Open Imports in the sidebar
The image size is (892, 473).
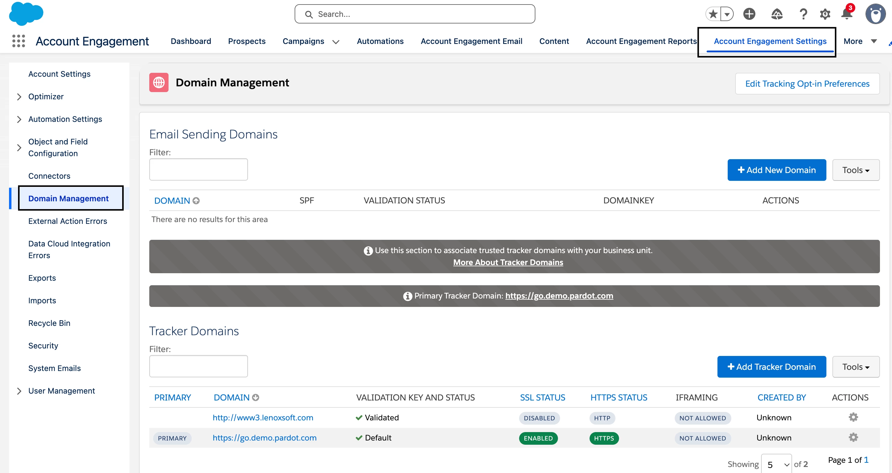(42, 301)
